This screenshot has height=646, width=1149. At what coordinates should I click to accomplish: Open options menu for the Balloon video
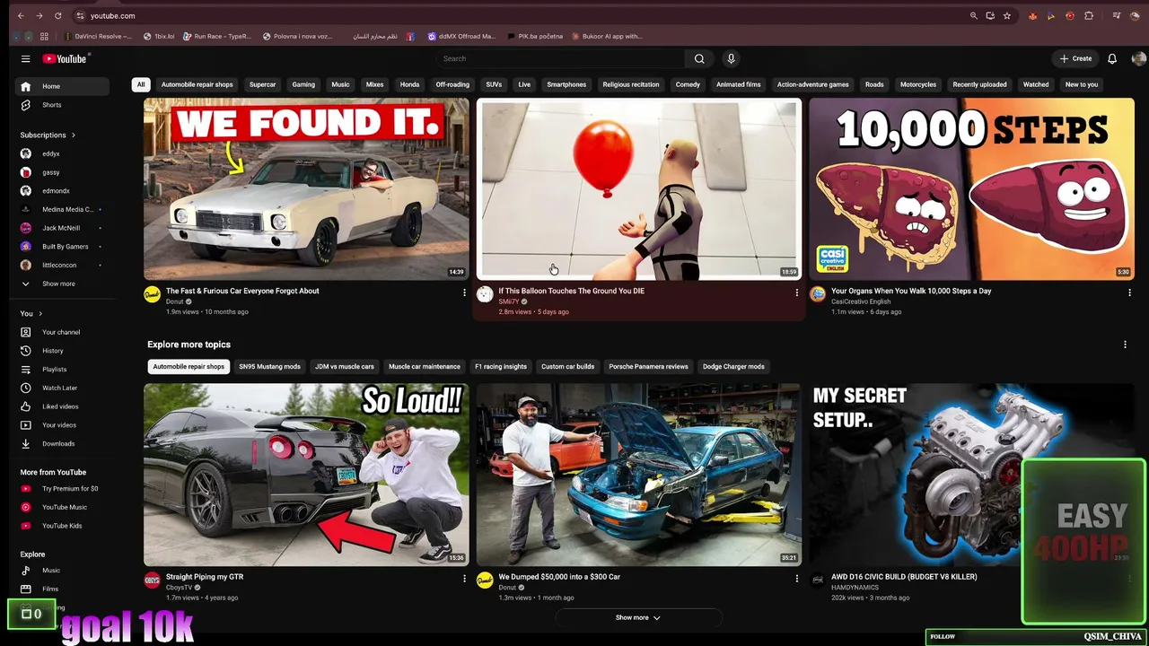(796, 292)
